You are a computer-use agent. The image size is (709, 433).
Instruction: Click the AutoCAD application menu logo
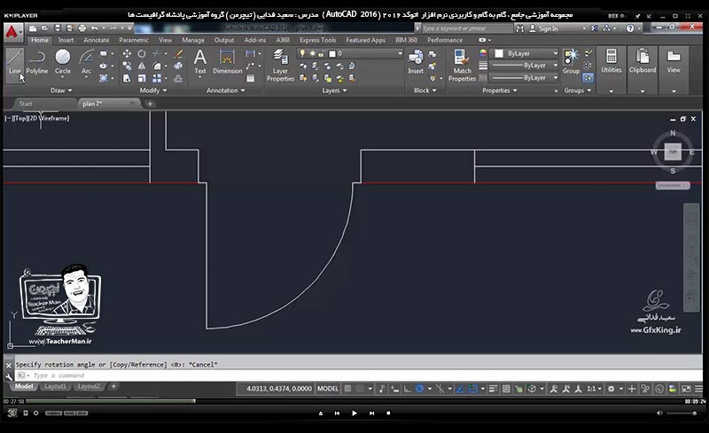coord(12,32)
